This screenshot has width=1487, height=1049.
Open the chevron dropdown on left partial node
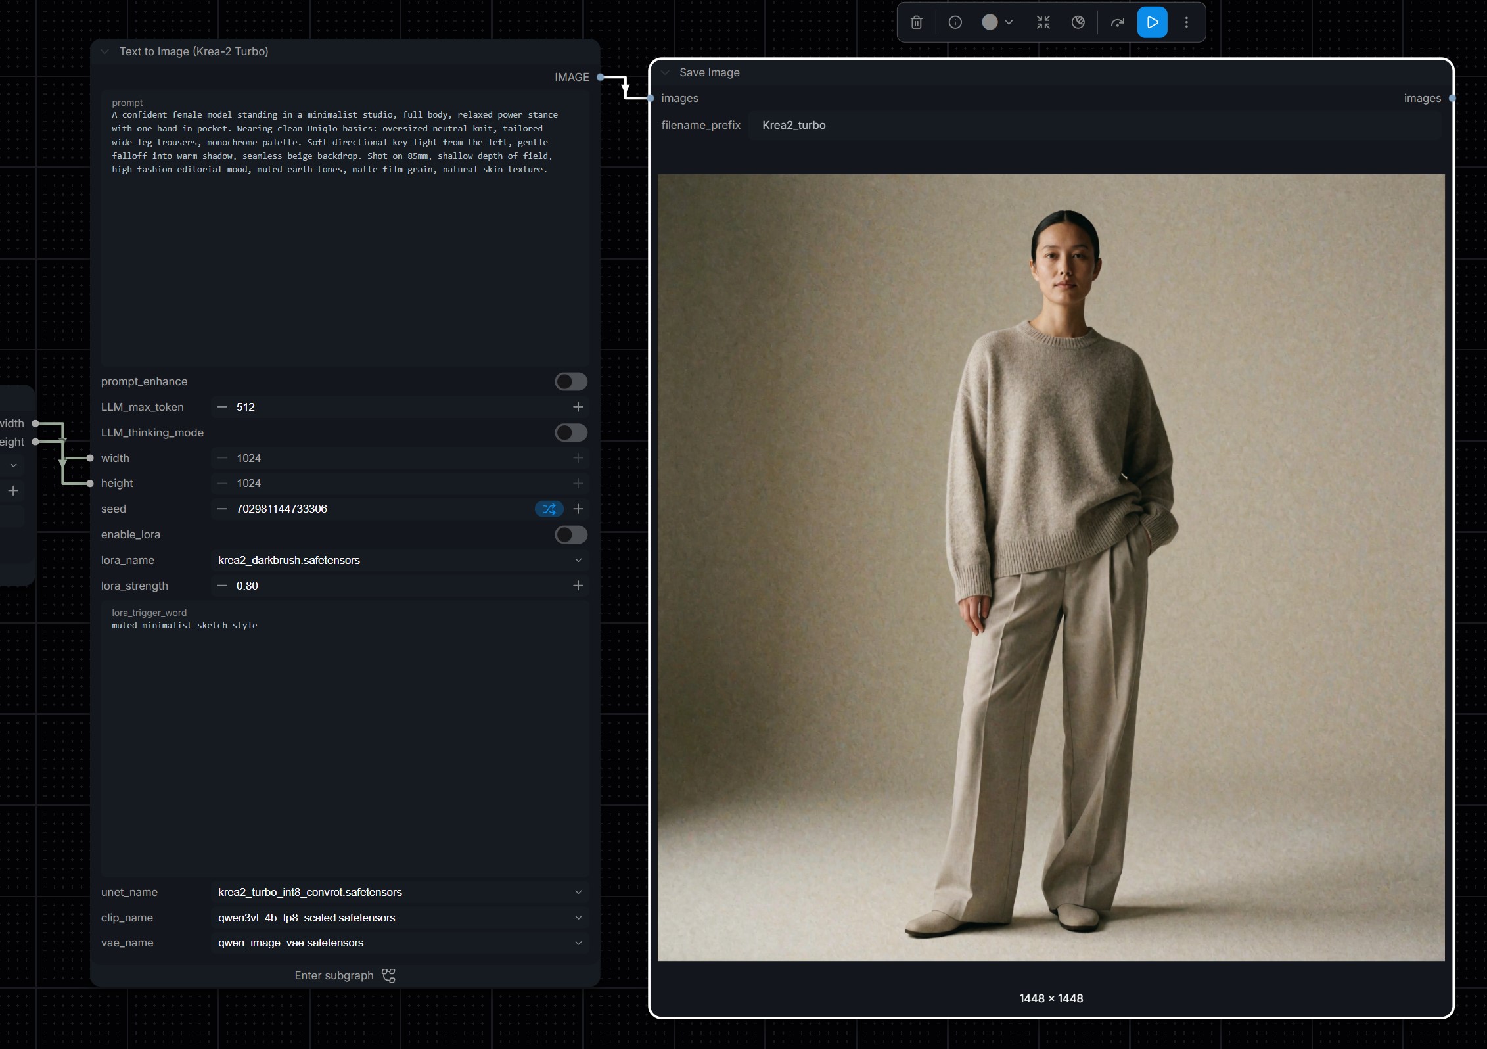click(13, 465)
